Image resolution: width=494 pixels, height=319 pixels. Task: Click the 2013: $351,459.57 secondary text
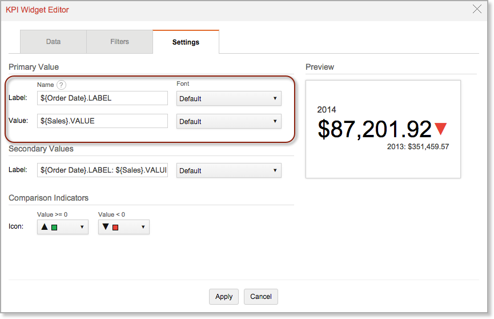(417, 147)
